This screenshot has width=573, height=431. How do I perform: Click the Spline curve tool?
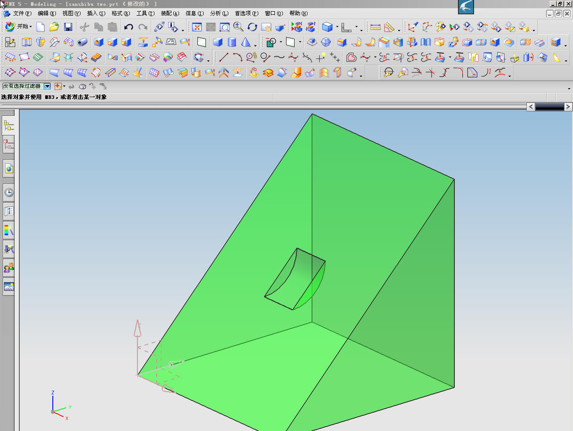279,57
